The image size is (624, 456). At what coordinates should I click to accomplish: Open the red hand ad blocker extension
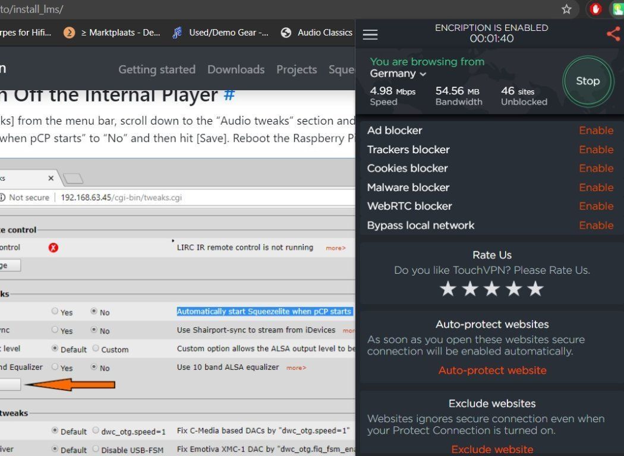click(595, 9)
